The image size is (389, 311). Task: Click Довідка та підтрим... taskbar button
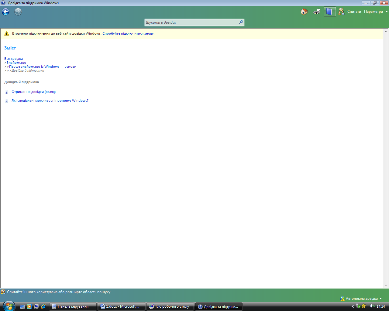(219, 306)
